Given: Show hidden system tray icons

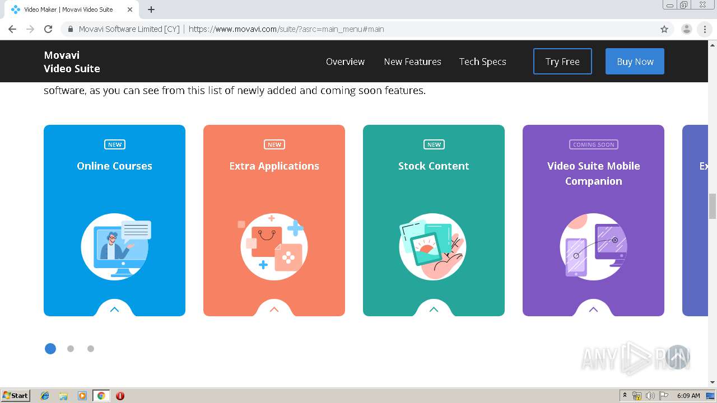Looking at the screenshot, I should point(625,396).
